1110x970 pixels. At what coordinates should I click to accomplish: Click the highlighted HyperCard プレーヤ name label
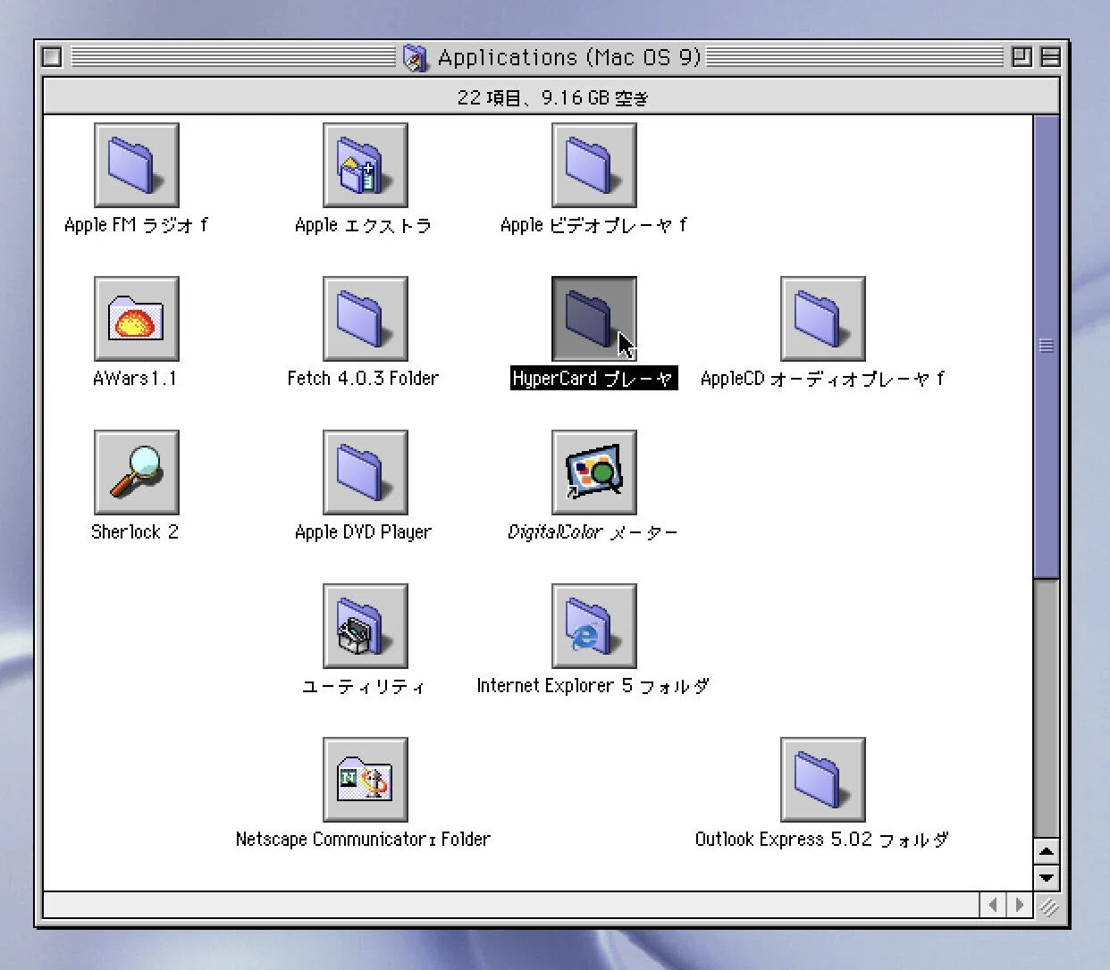click(x=593, y=379)
